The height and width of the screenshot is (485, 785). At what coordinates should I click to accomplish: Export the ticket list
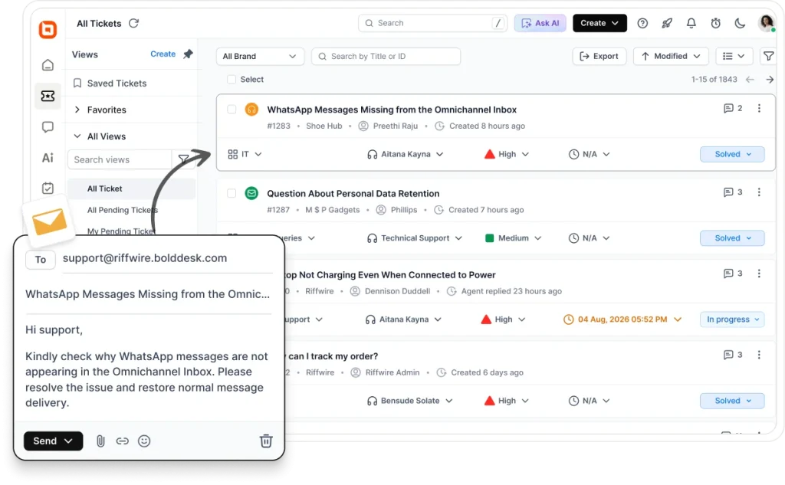click(x=599, y=56)
